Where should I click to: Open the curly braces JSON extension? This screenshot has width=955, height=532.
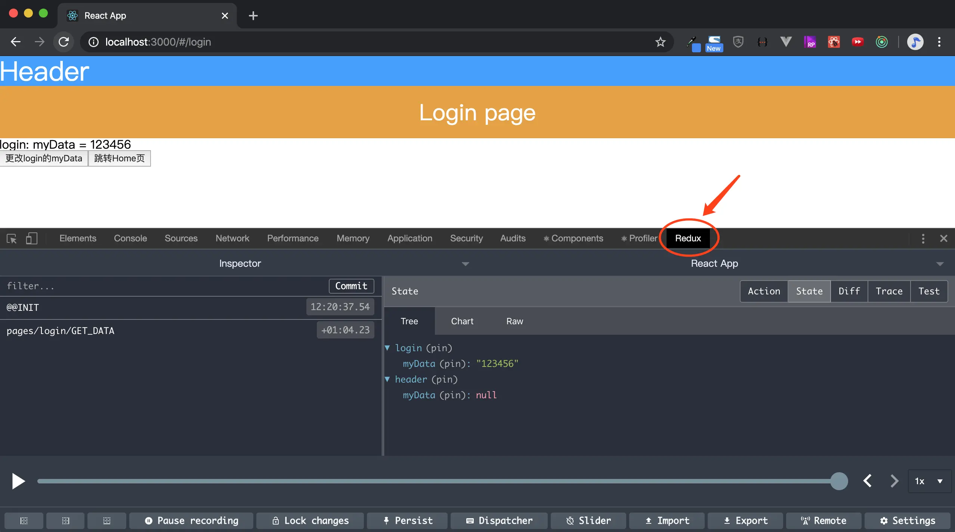762,42
